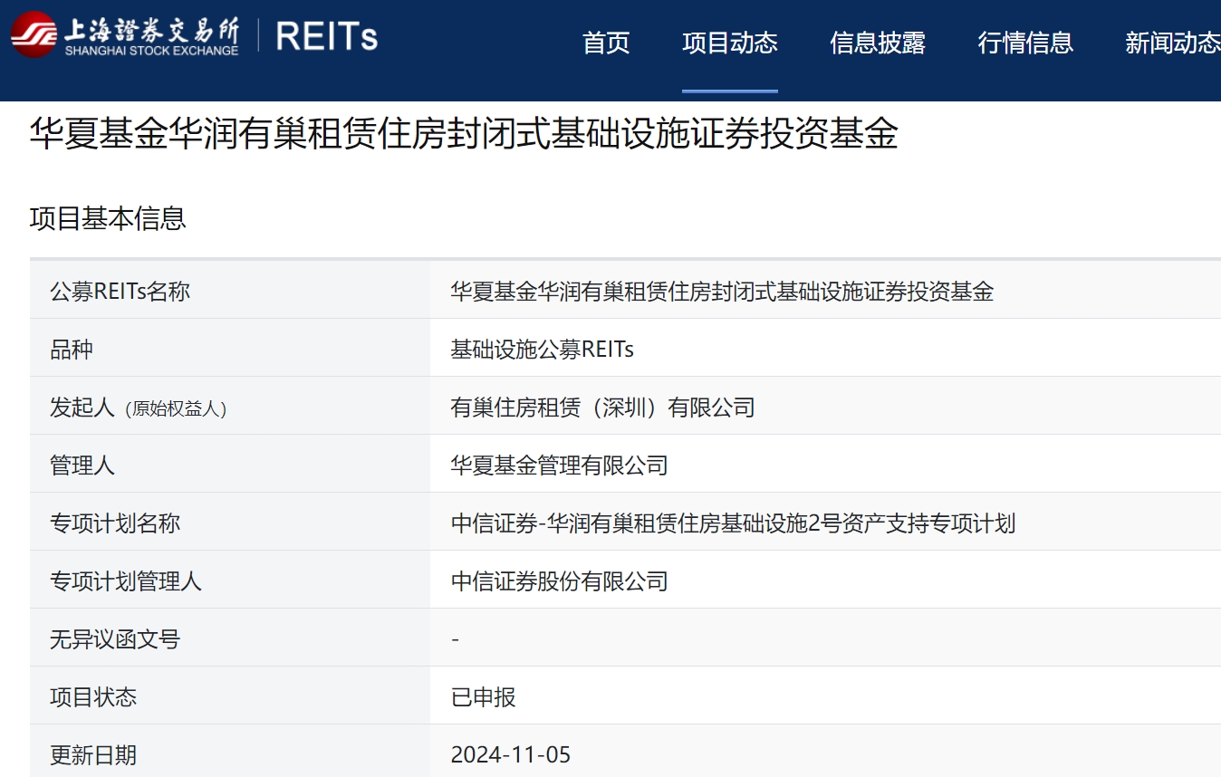Select the 专项计划名称 label cell
Screen dimensions: 1221x777
click(x=230, y=522)
